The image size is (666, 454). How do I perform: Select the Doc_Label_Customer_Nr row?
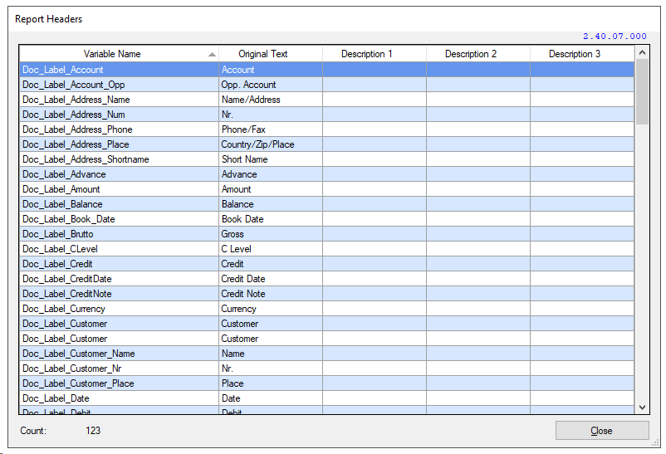tap(326, 369)
